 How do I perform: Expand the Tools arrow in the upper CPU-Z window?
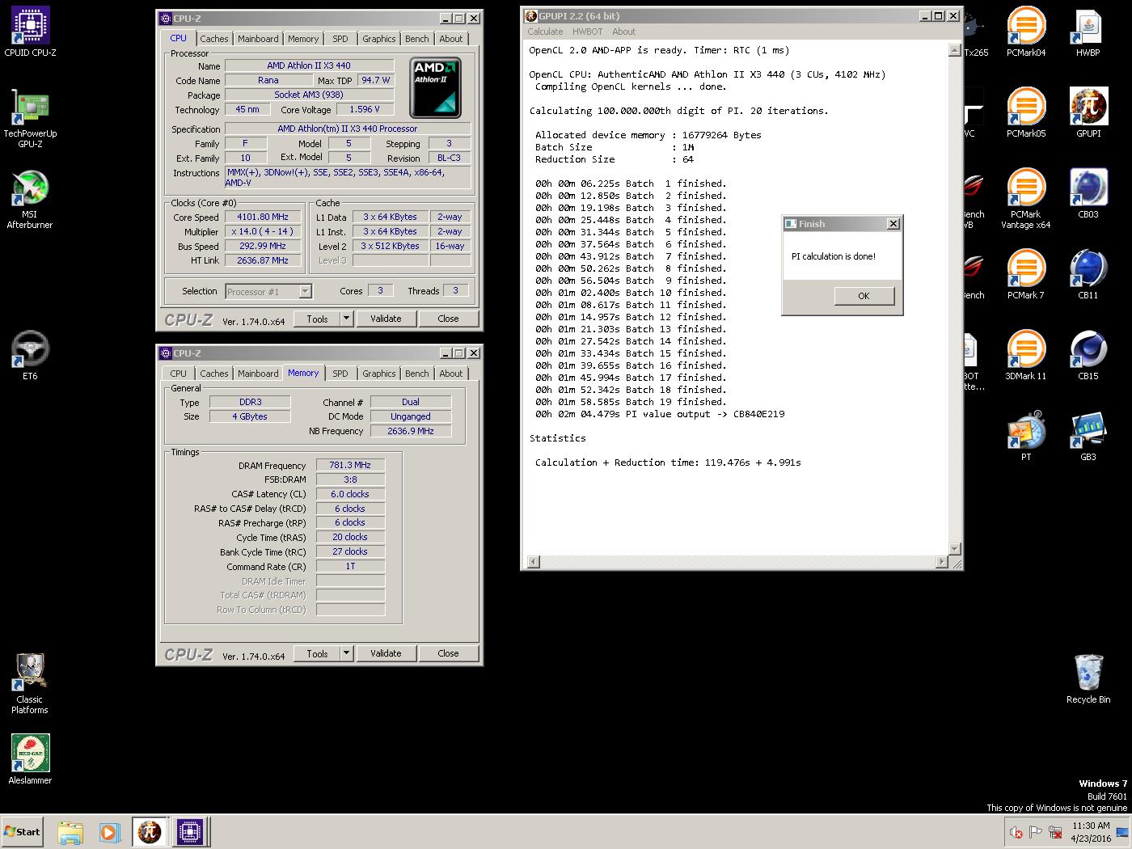(346, 319)
